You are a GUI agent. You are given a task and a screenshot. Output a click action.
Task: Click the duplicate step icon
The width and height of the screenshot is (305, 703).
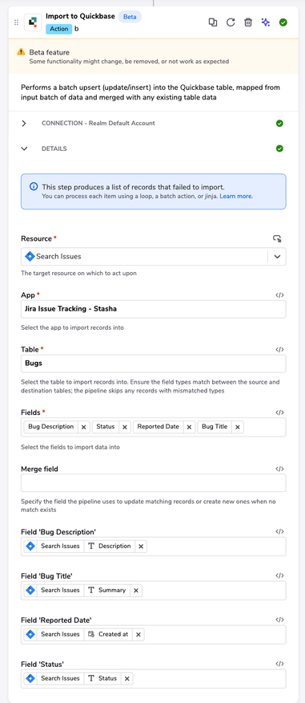coord(213,22)
